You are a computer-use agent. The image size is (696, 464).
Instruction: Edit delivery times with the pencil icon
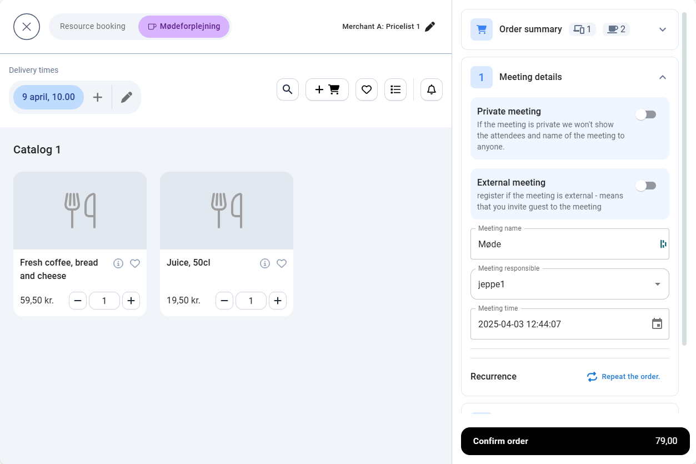(x=127, y=97)
